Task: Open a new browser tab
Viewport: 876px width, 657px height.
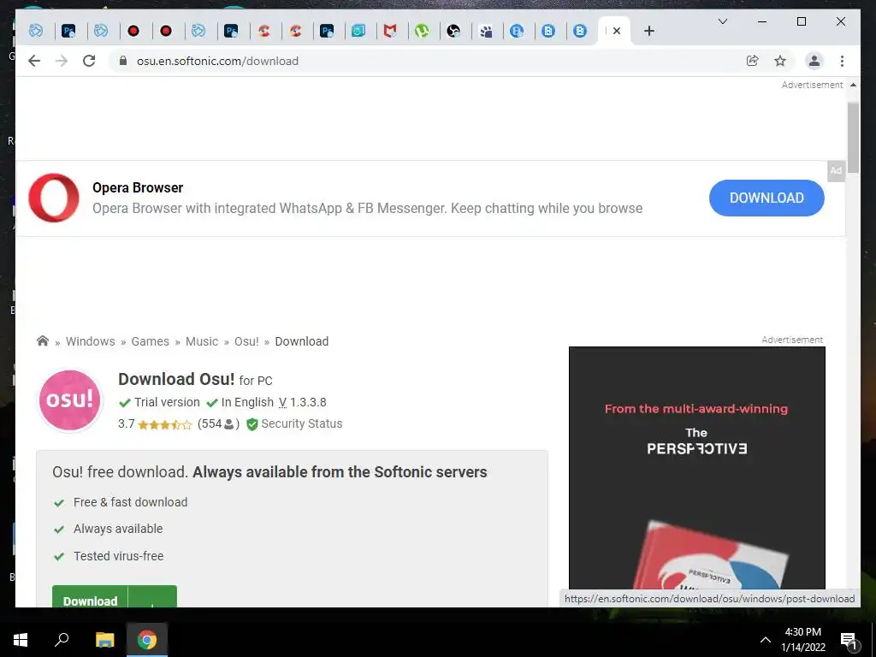Action: (x=648, y=31)
